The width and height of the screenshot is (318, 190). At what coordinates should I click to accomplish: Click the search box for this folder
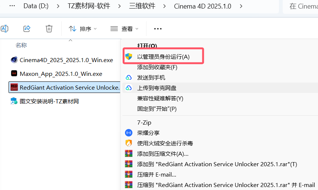point(300,6)
